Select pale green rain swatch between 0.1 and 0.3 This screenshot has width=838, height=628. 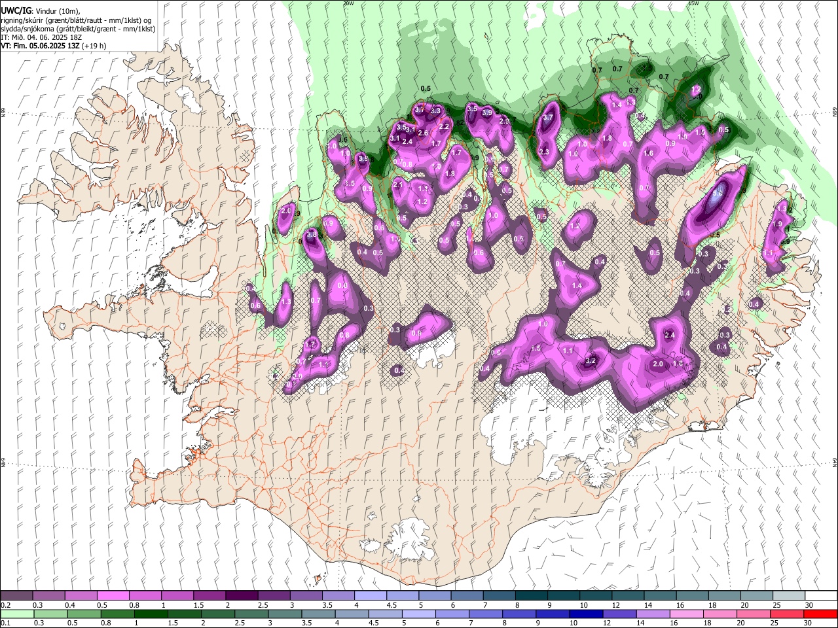[17, 614]
